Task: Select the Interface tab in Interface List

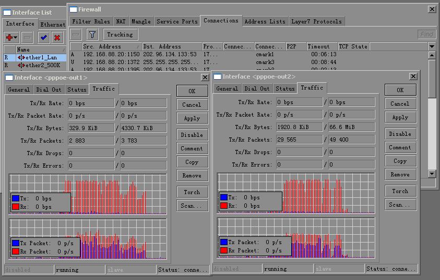Action: [x=20, y=24]
